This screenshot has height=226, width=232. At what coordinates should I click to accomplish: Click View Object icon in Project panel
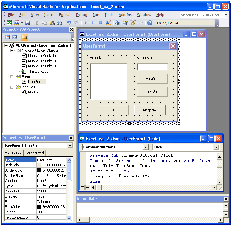click(15, 37)
